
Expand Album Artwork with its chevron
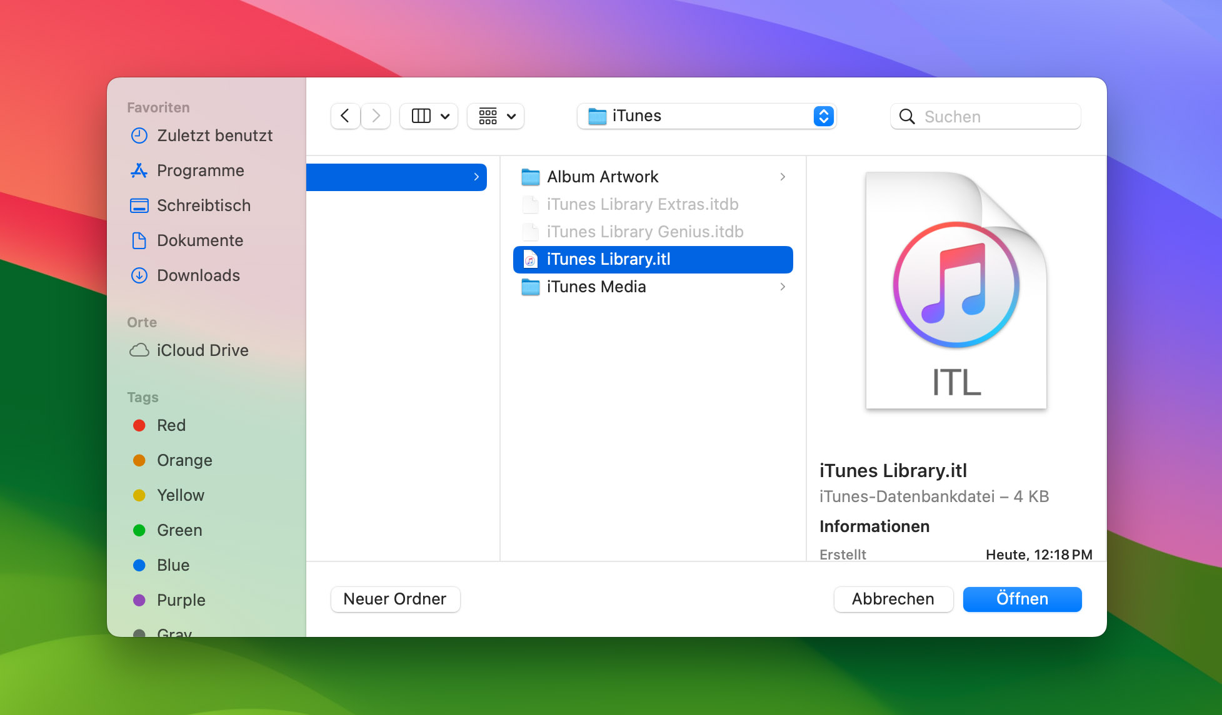coord(783,177)
